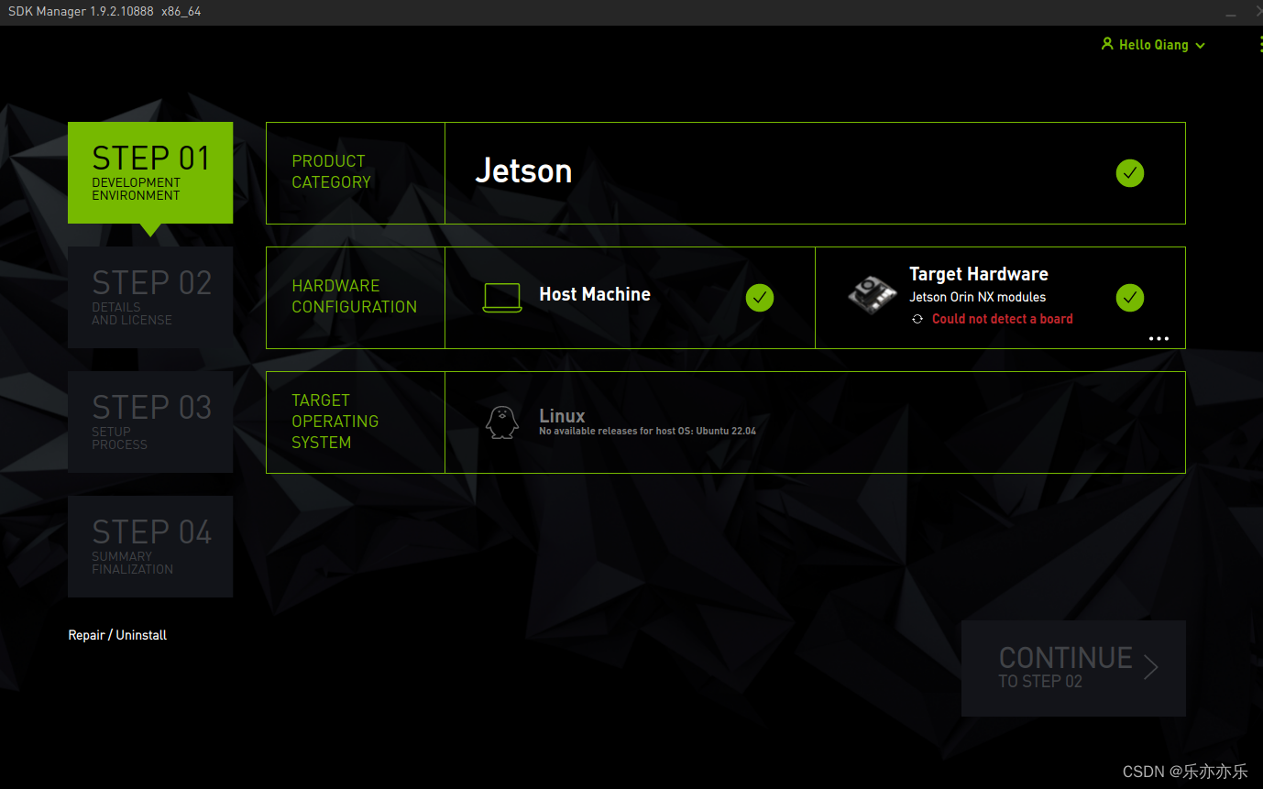Click the Target Hardware title
Viewport: 1263px width, 789px height.
tap(979, 274)
